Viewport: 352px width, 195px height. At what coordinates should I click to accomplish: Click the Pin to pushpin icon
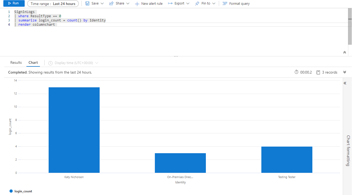click(197, 3)
